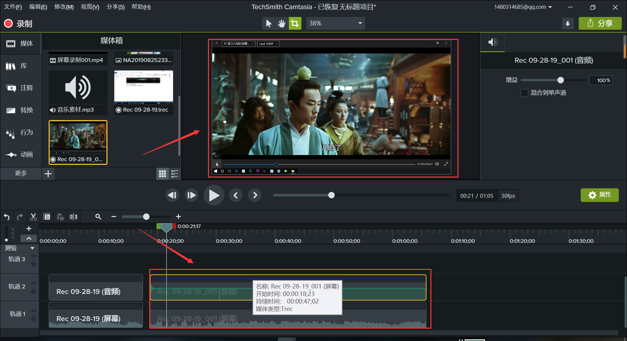Select the 屏幕录制001.mp4 media item
This screenshot has width=627, height=341.
(x=78, y=59)
